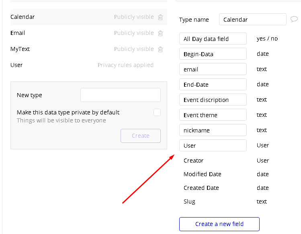Viewport: 301px width, 234px height.
Task: Edit the Begin-Data field name
Action: (213, 54)
